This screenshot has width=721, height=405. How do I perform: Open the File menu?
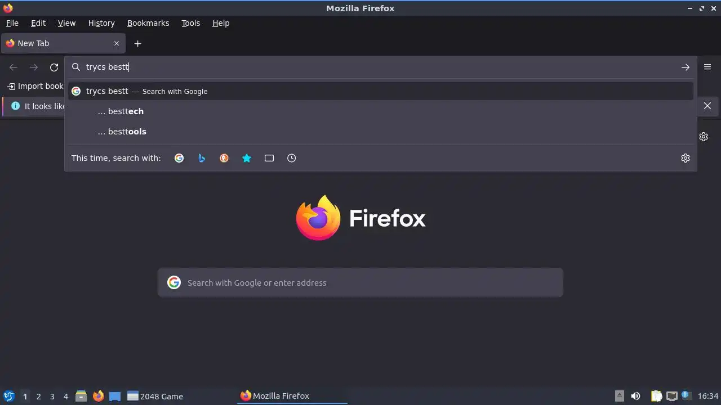coord(12,23)
